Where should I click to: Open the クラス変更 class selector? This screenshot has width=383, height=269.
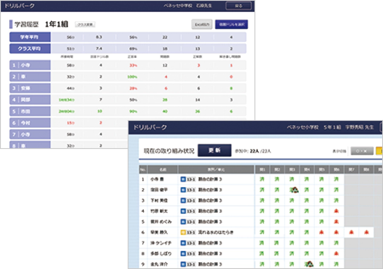click(x=86, y=25)
